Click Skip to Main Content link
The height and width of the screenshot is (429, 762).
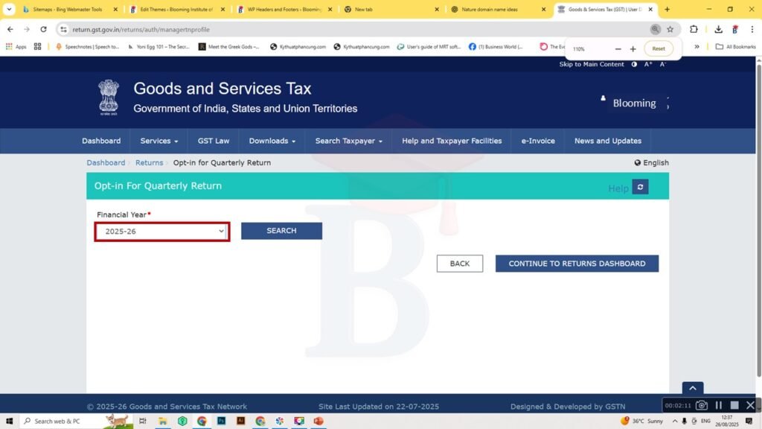click(592, 64)
